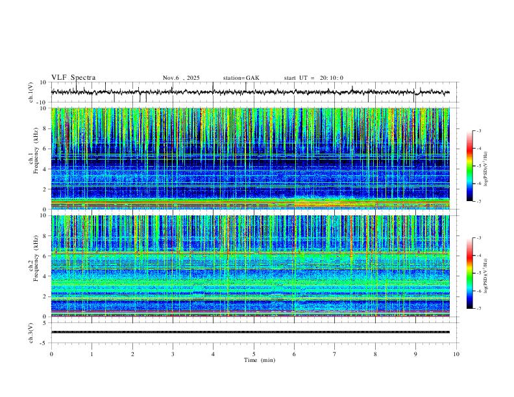Click the "ch.3(V)" axis label
The image size is (514, 397).
pos(31,333)
